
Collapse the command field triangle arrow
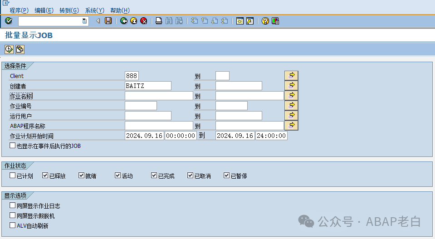(98, 21)
